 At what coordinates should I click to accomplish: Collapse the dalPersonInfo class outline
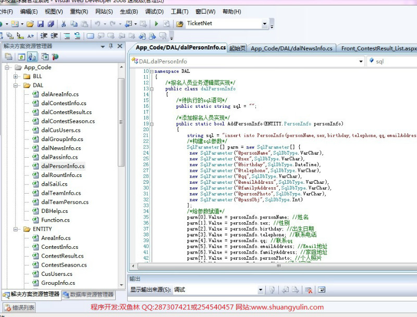[152, 89]
